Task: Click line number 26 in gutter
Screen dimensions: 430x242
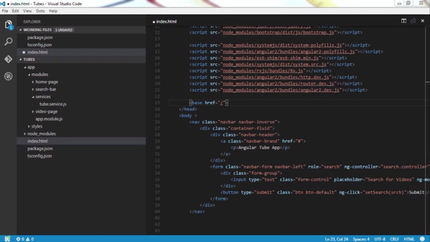Action: [x=157, y=122]
